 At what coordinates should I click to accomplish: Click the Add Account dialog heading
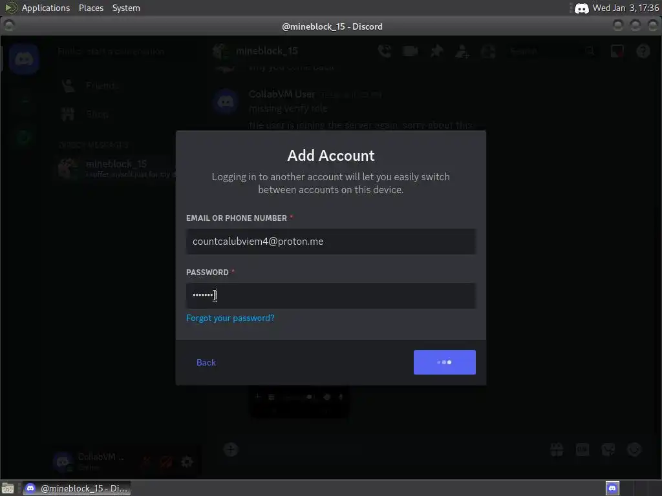[330, 156]
